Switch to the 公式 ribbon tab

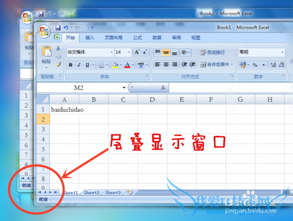point(137,38)
